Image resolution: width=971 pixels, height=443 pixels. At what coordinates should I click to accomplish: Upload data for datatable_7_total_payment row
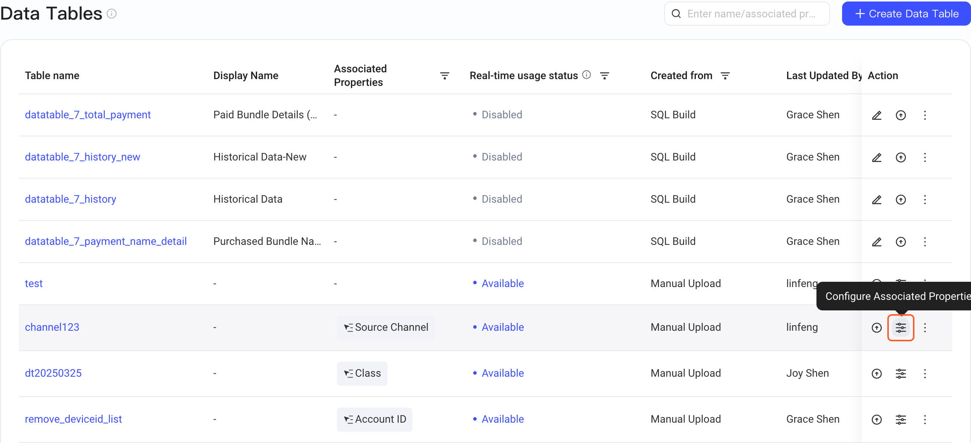pyautogui.click(x=901, y=115)
